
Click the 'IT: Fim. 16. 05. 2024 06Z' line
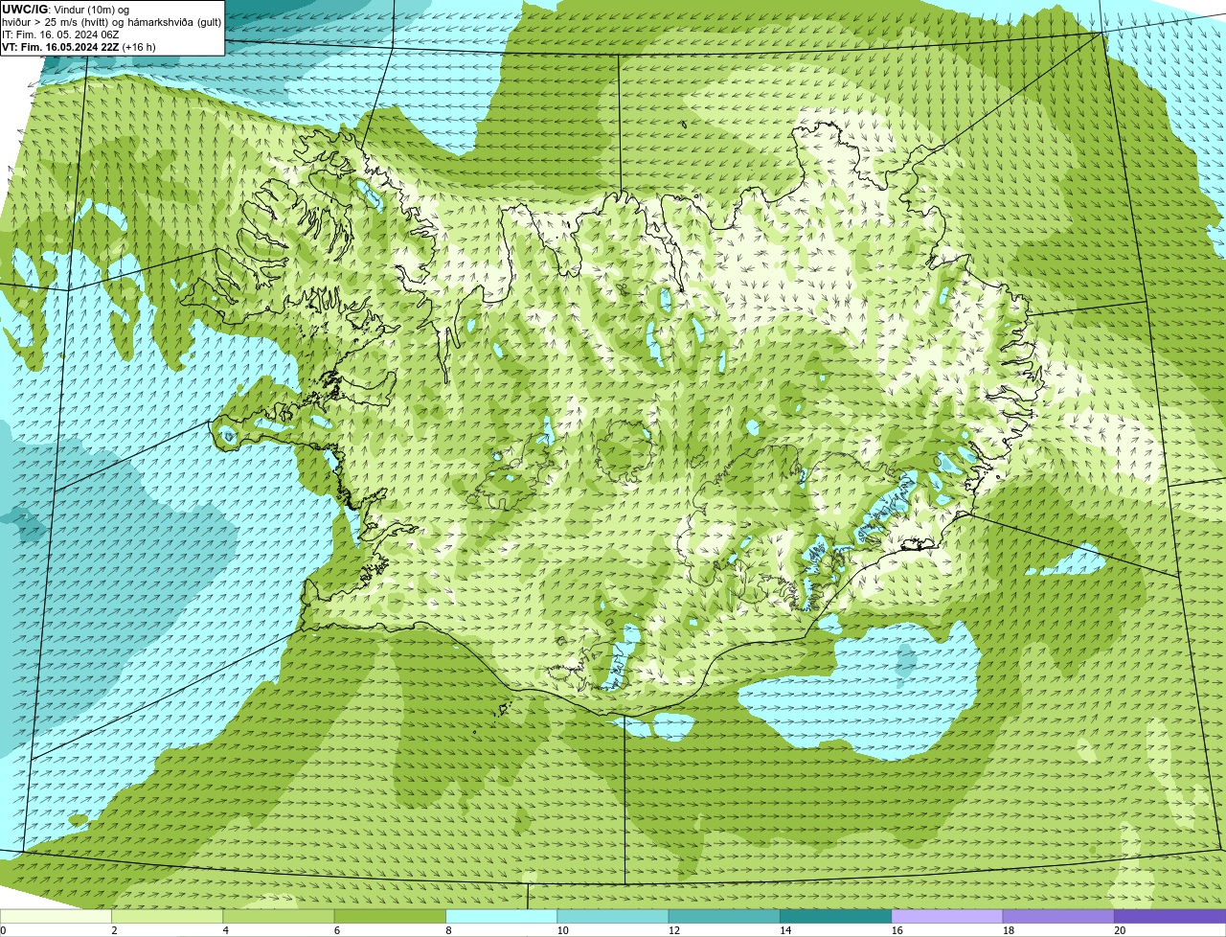click(x=60, y=34)
